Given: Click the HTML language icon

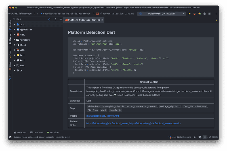Looking at the screenshot, I should point(18,35).
